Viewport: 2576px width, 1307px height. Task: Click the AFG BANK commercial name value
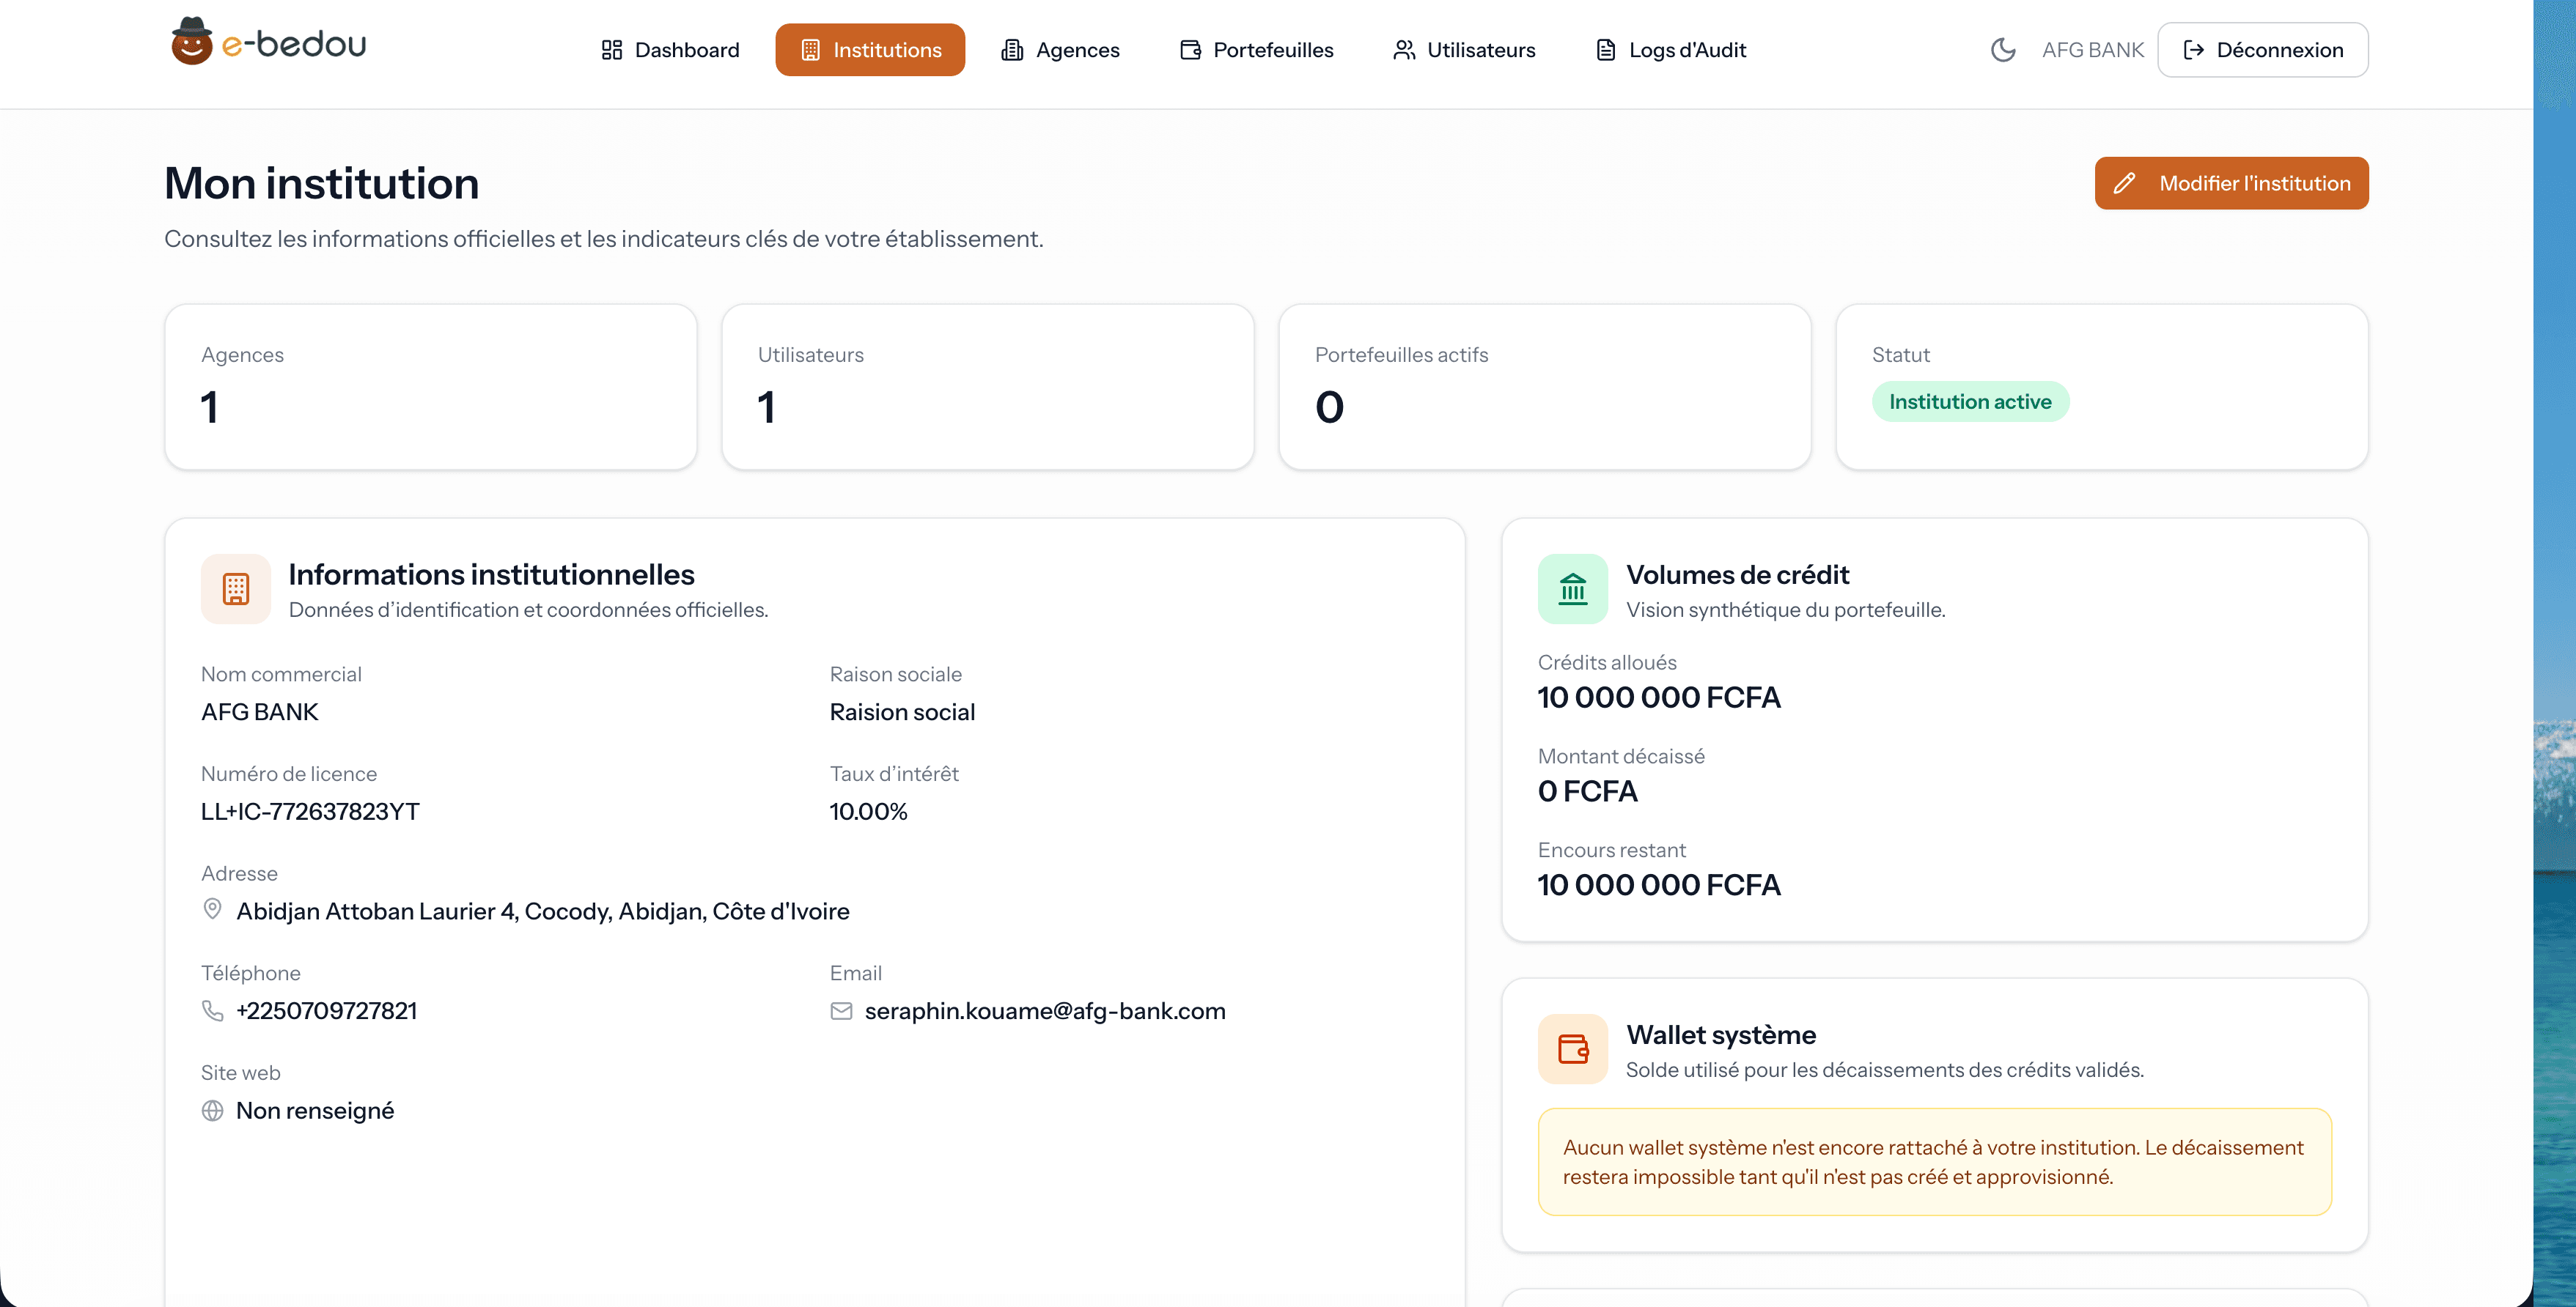click(260, 711)
